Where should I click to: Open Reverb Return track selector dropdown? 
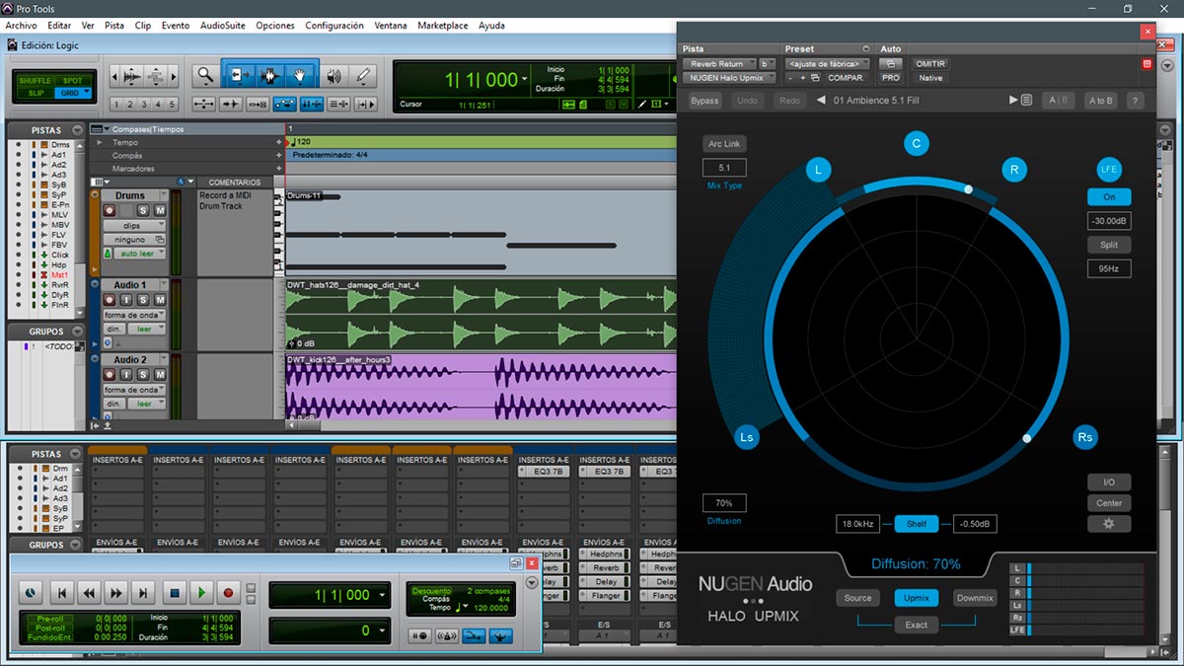click(x=717, y=64)
